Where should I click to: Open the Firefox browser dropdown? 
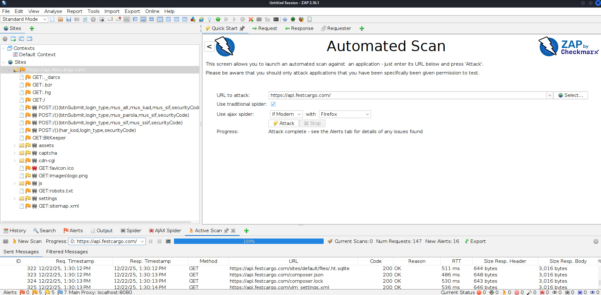(345, 114)
